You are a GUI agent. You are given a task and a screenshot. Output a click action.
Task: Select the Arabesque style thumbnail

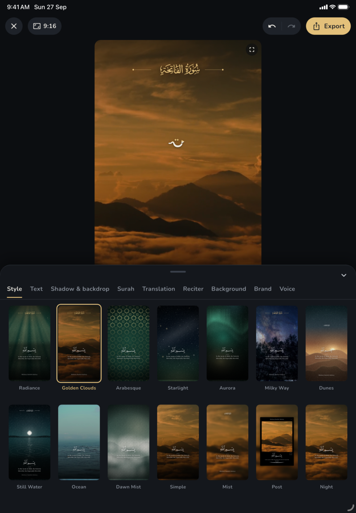[128, 343]
